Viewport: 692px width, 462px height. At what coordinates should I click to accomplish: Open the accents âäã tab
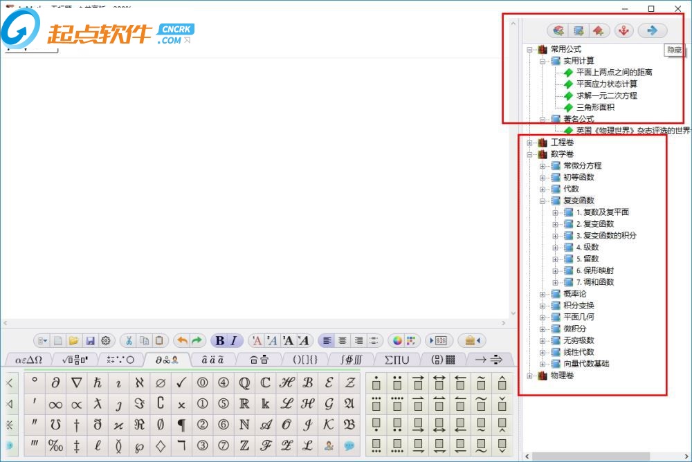coord(212,360)
